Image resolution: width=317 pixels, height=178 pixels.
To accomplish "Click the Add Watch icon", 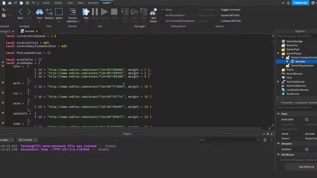I will click(x=153, y=12).
